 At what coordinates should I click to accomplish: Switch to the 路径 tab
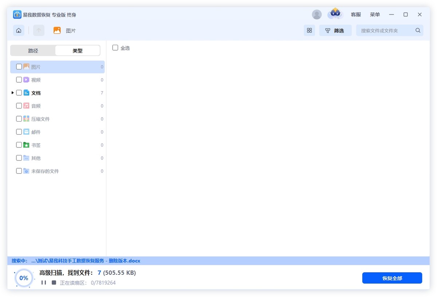click(33, 51)
